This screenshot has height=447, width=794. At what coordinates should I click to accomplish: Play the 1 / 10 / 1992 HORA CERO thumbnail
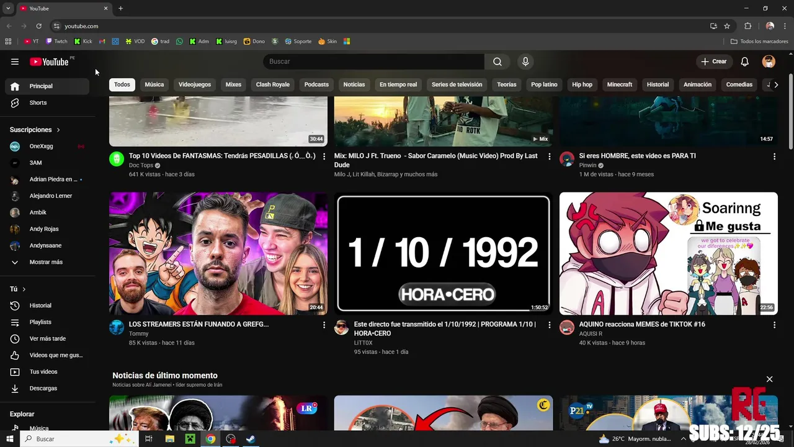coord(444,253)
